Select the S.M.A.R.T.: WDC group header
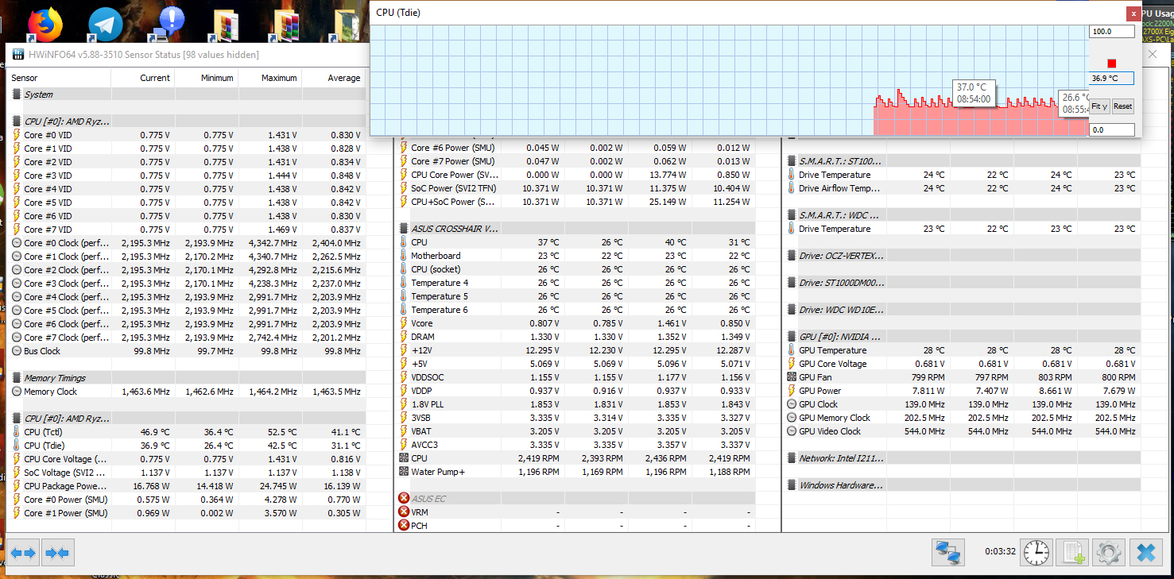 coord(962,215)
